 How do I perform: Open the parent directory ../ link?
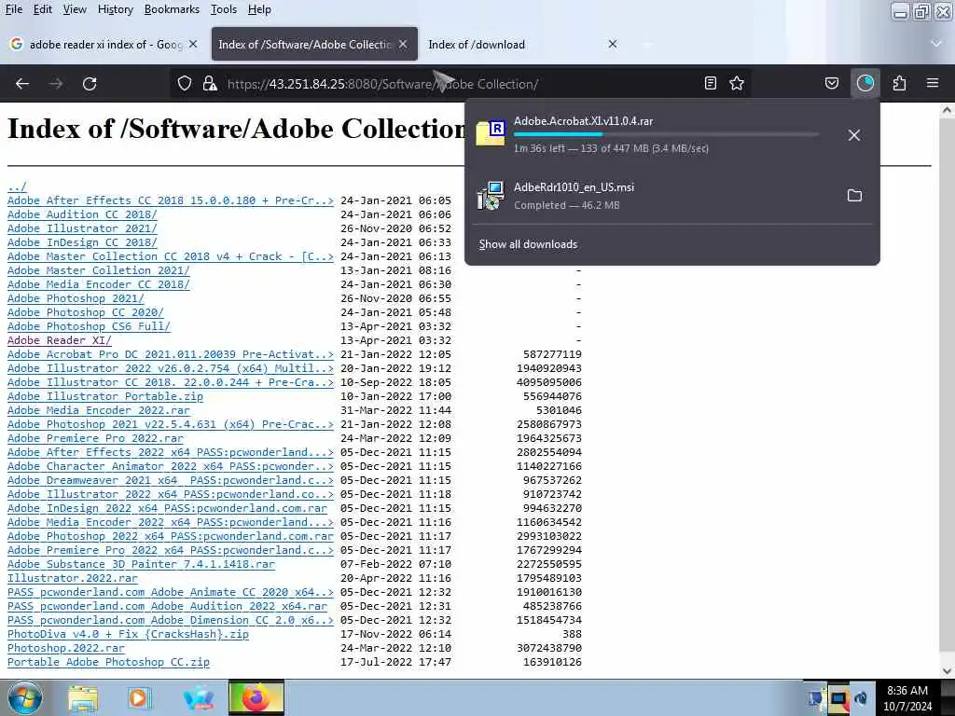pyautogui.click(x=17, y=186)
